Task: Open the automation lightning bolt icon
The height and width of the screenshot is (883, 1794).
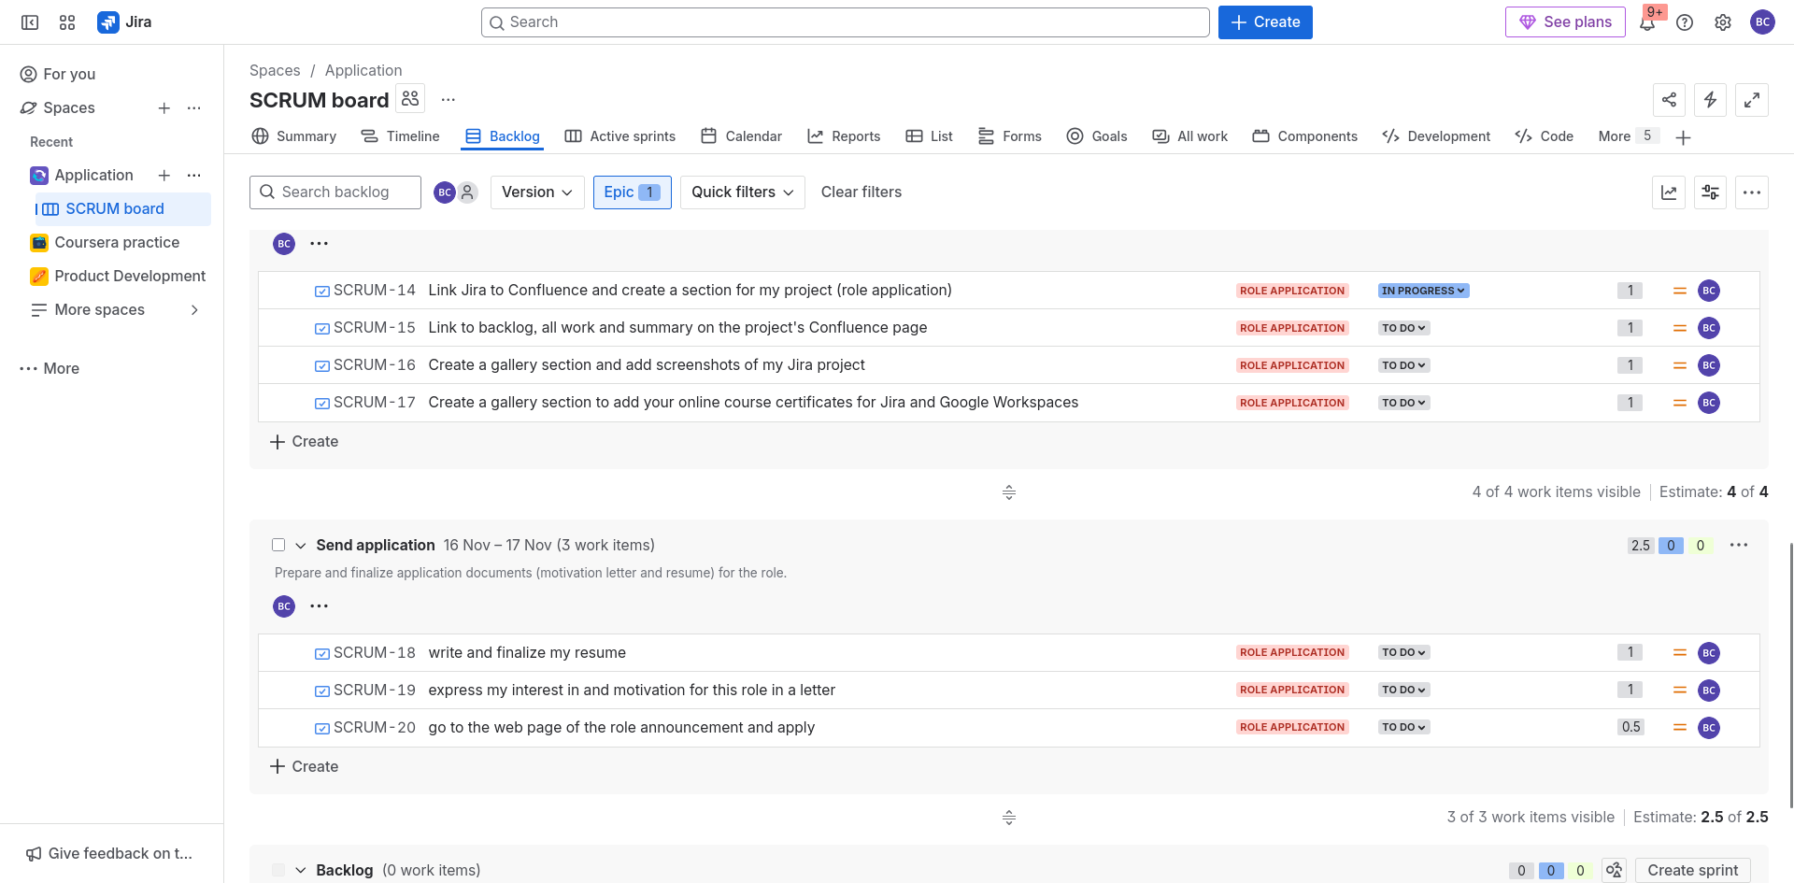Action: (x=1710, y=99)
